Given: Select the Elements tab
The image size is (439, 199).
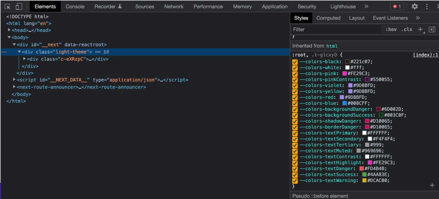Looking at the screenshot, I should [x=45, y=6].
